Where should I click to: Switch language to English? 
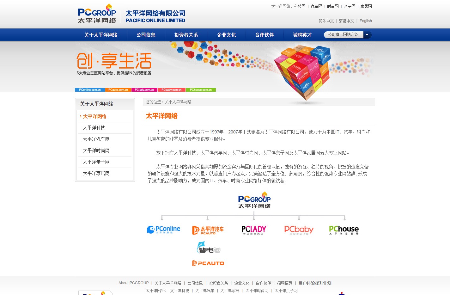click(x=366, y=21)
